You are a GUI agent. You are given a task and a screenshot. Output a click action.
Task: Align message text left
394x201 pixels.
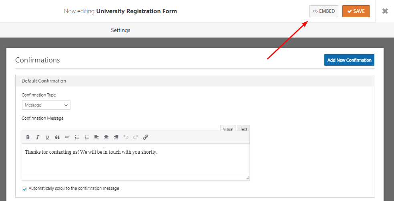[x=96, y=137]
